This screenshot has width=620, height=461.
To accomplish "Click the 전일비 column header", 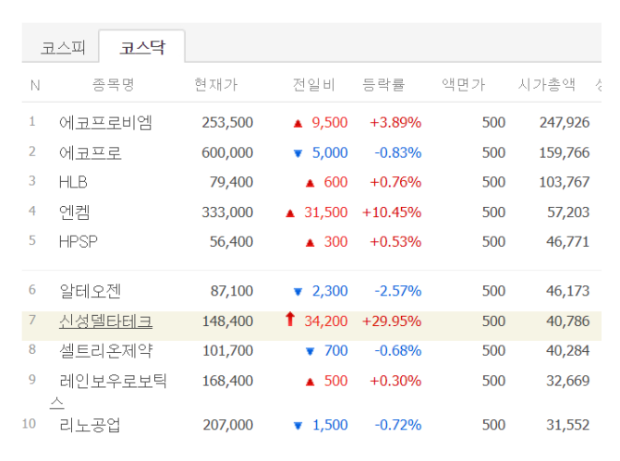I will tap(314, 85).
